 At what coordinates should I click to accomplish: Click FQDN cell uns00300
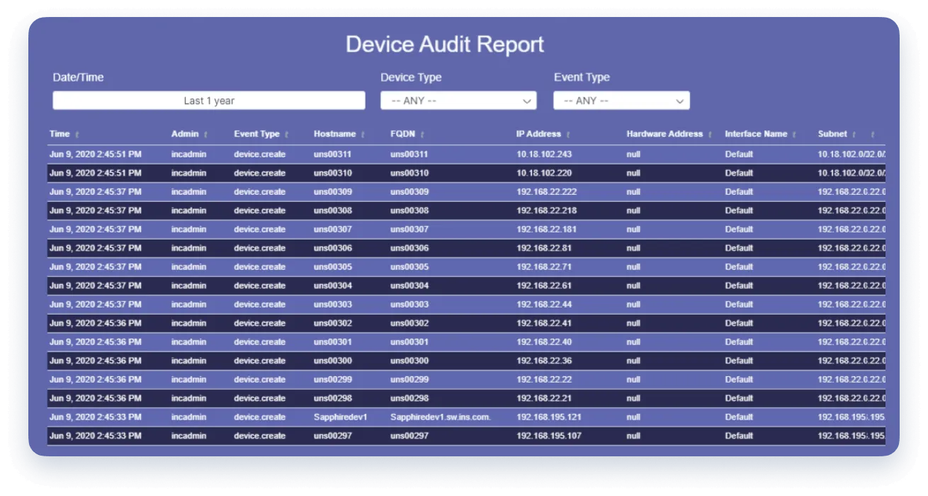(x=409, y=361)
